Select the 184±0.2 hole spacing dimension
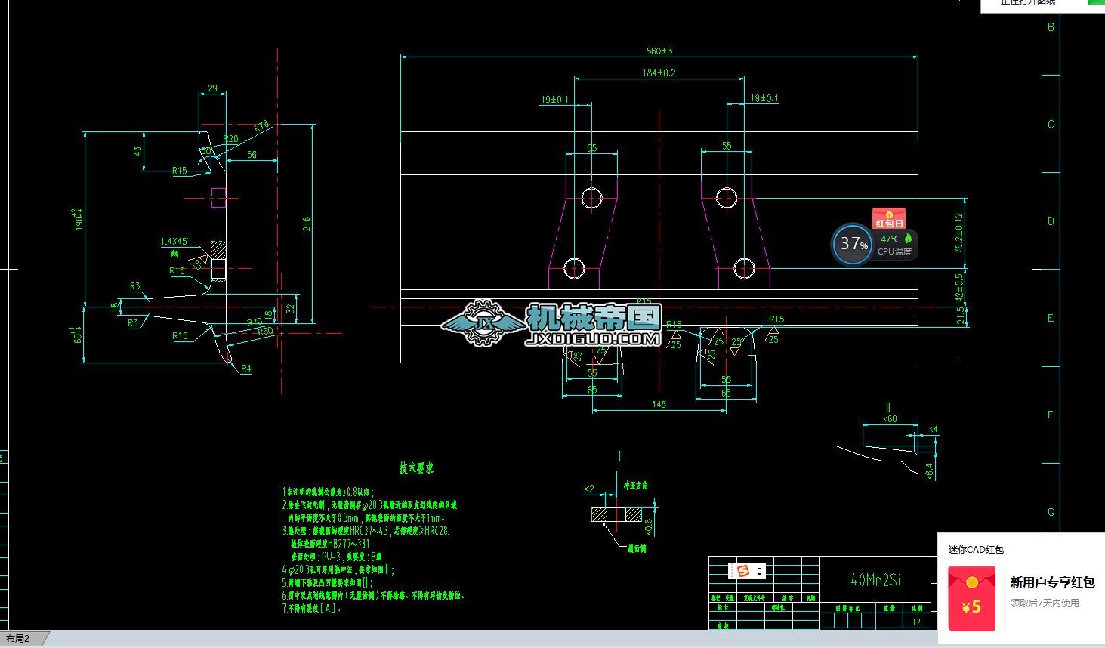 (659, 73)
